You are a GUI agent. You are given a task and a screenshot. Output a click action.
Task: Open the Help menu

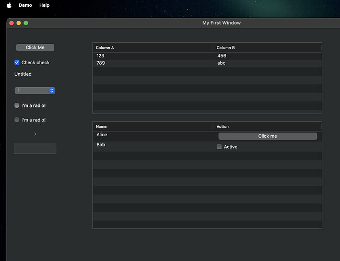(44, 5)
